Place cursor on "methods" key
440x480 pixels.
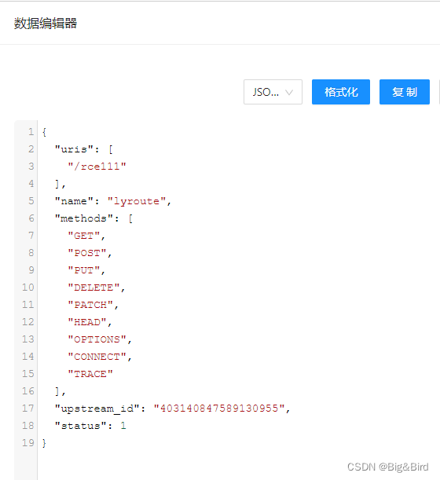click(84, 218)
